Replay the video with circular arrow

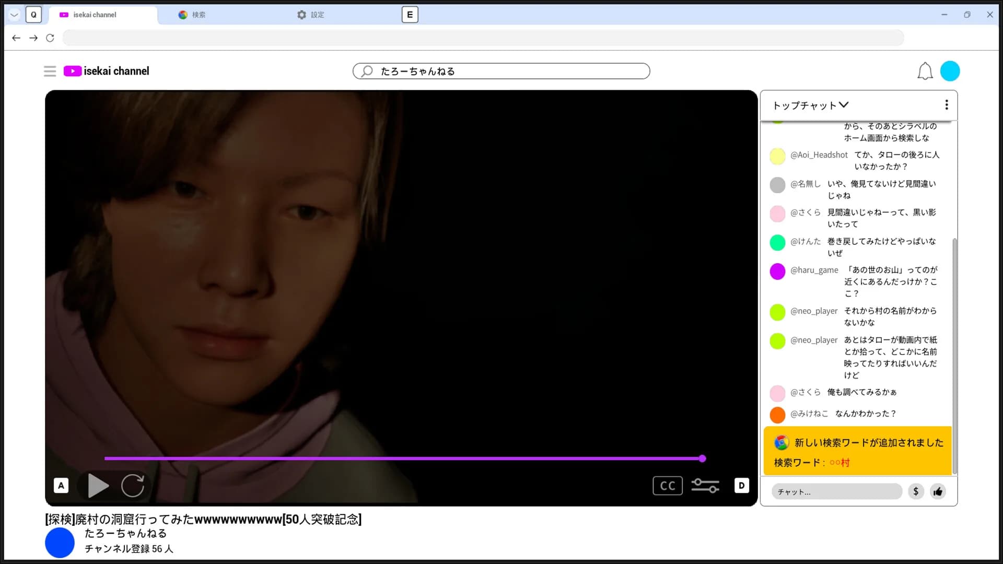point(133,486)
